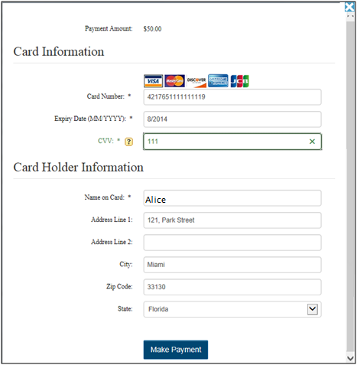Close the payment dialog

pyautogui.click(x=349, y=7)
